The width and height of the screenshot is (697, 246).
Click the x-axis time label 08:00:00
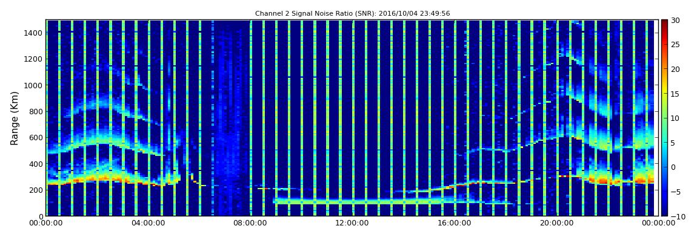(x=249, y=224)
